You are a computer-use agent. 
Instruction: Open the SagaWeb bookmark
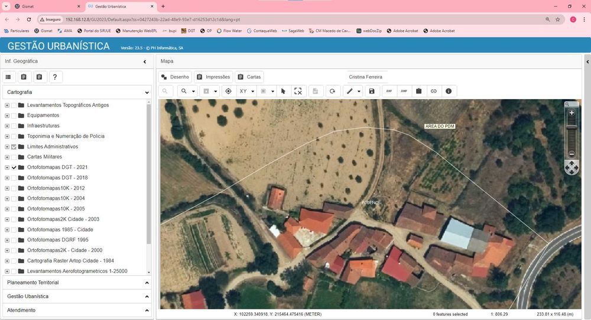293,31
